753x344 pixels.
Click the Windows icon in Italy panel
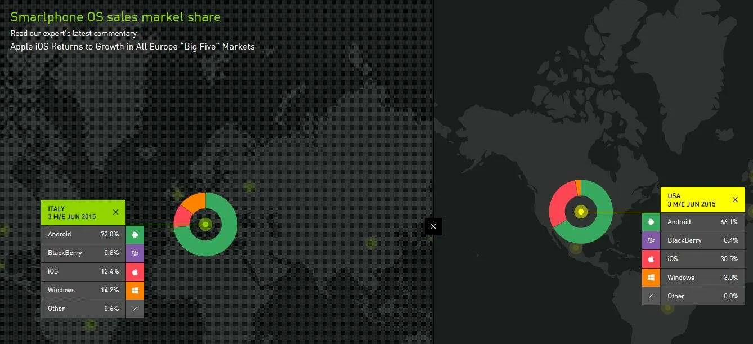coord(135,290)
